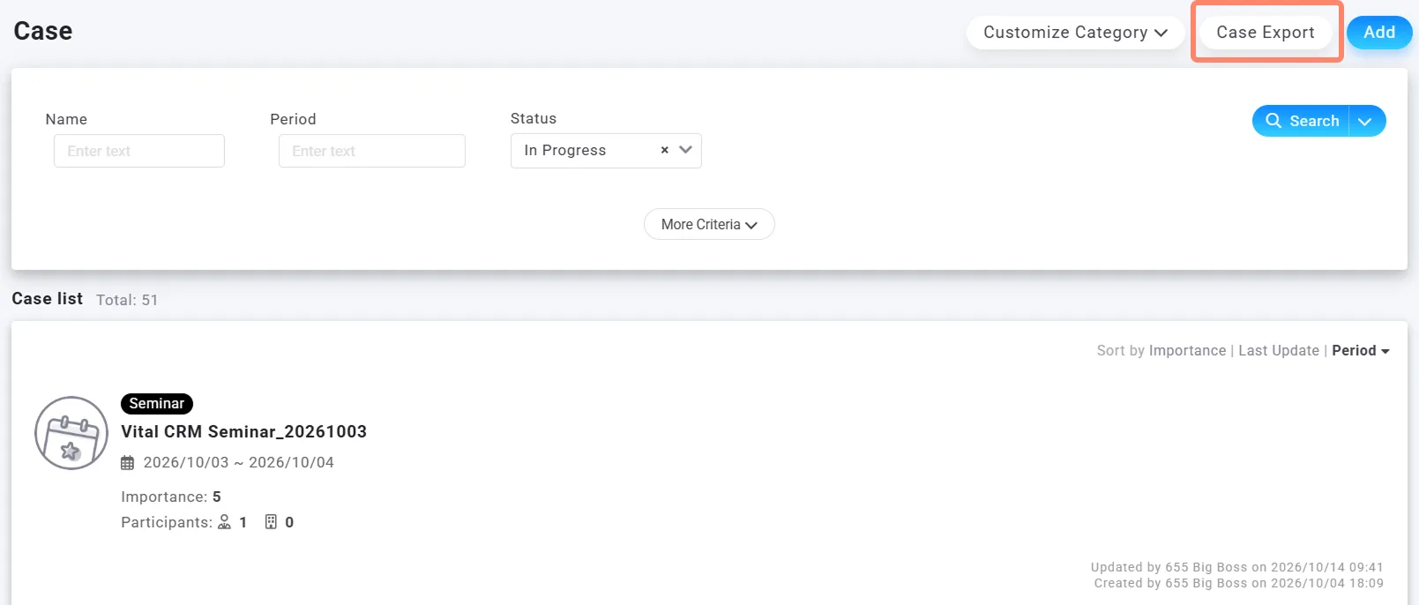The height and width of the screenshot is (605, 1419).
Task: Expand More Criteria filters
Action: 709,224
